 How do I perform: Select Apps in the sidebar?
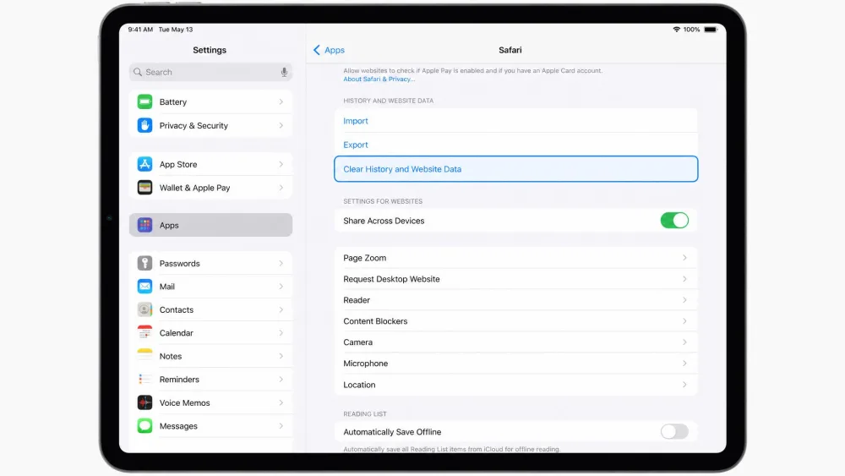coord(210,225)
